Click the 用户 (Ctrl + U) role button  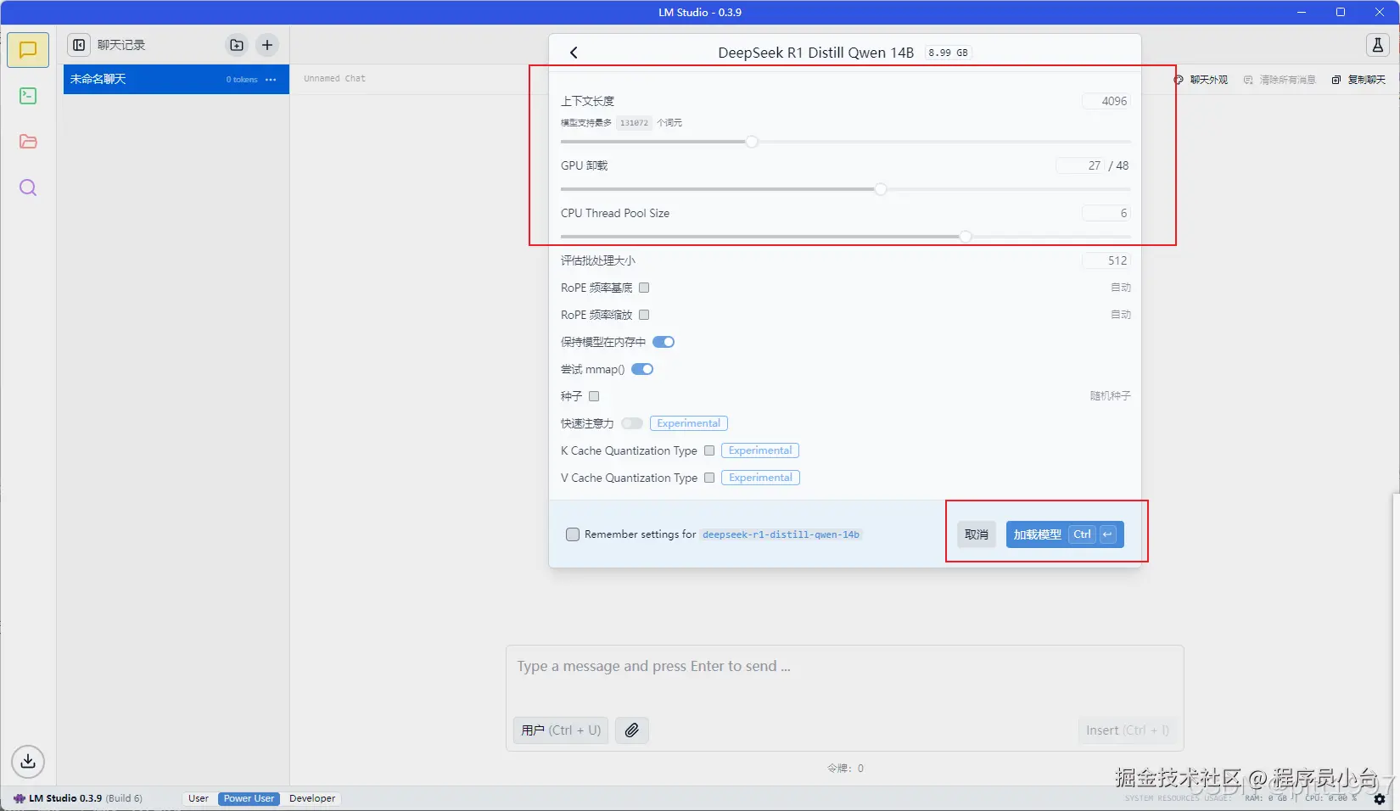[561, 730]
